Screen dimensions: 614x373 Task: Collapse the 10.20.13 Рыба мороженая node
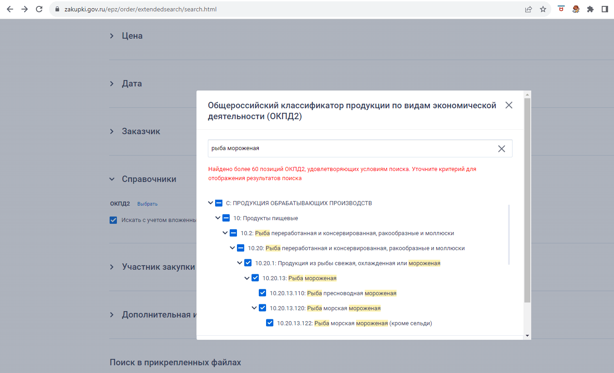click(x=247, y=278)
